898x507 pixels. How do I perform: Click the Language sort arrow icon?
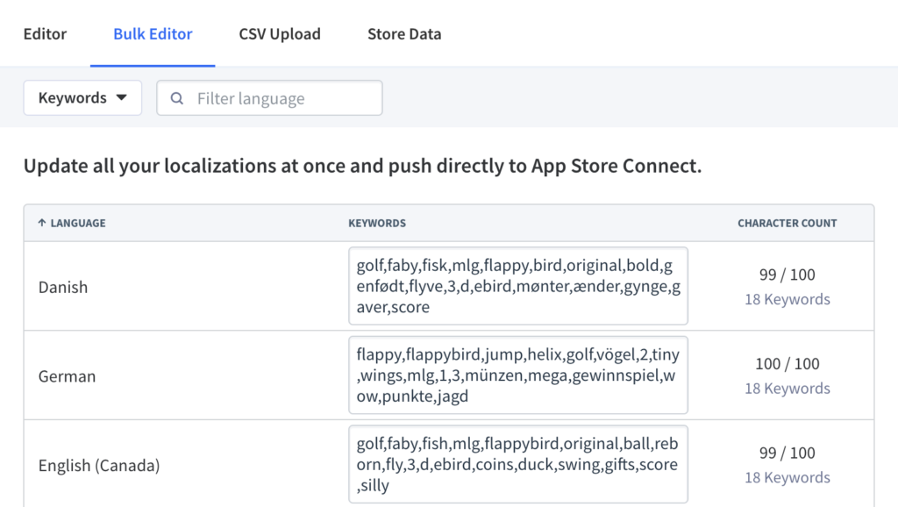tap(42, 223)
